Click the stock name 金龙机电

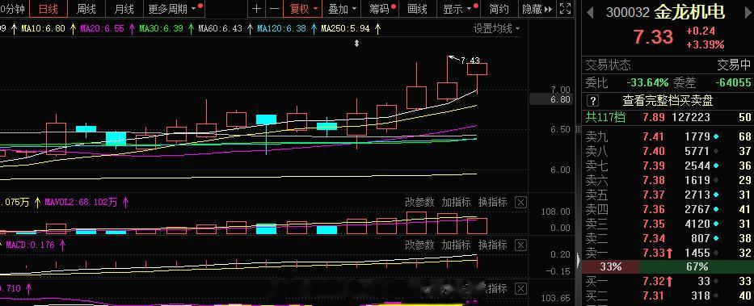tap(689, 12)
